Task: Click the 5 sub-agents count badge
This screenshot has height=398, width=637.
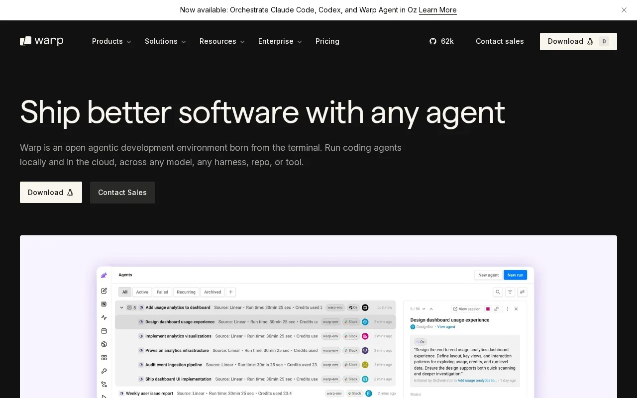Action: (131, 307)
